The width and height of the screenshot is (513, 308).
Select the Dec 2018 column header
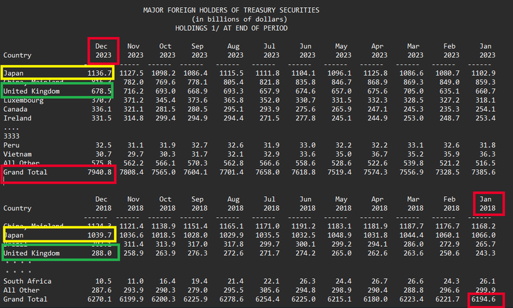coord(103,203)
